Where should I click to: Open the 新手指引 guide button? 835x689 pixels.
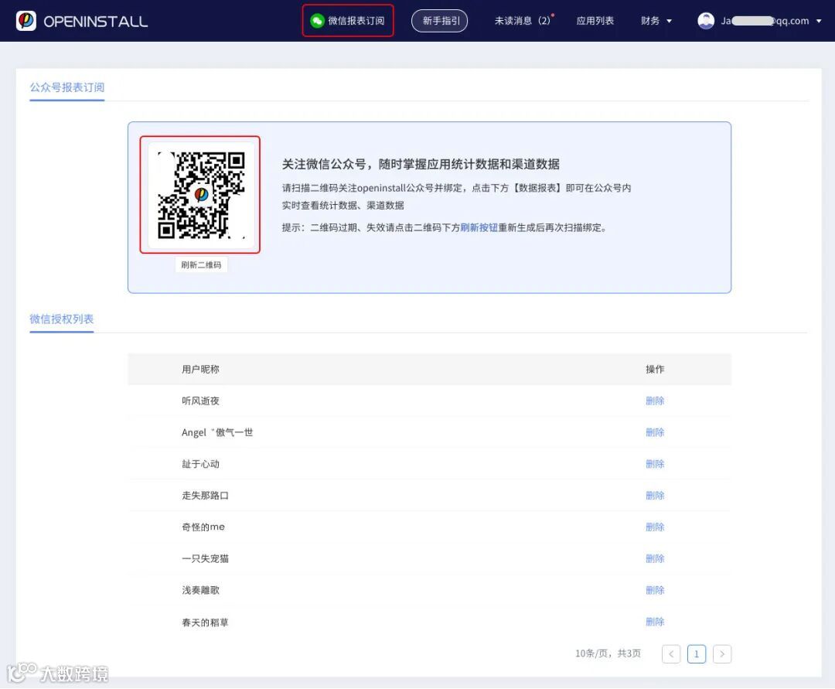coord(440,21)
